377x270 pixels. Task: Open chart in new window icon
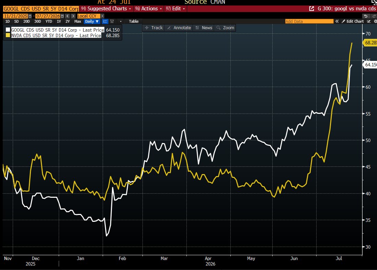[312, 9]
